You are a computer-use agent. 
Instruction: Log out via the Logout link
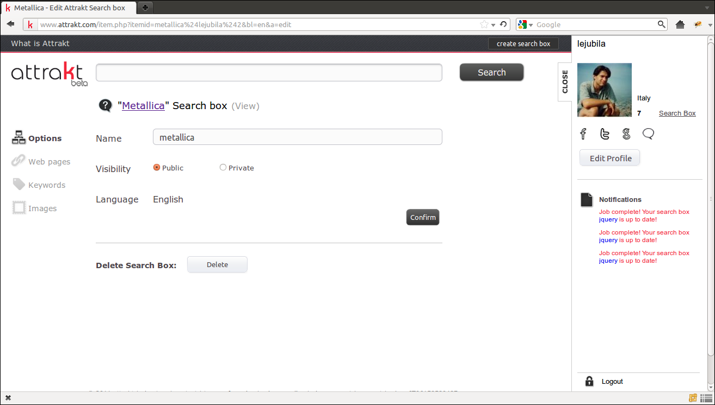point(612,382)
